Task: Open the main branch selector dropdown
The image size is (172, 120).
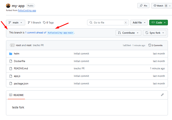Action: click(15, 23)
